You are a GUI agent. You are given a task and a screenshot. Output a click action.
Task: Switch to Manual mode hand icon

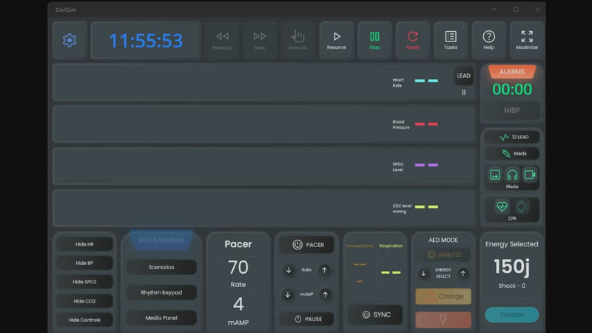click(298, 40)
